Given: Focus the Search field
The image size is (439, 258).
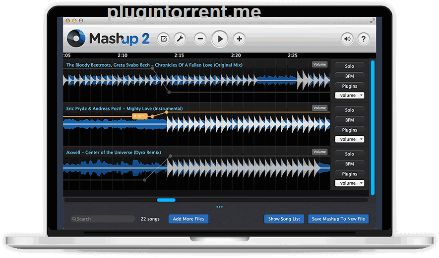Looking at the screenshot, I should (x=103, y=219).
